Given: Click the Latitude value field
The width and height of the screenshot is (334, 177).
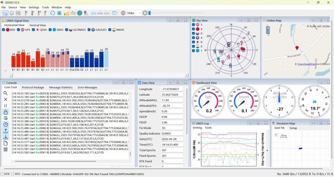Looking at the screenshot, I should [172, 95].
